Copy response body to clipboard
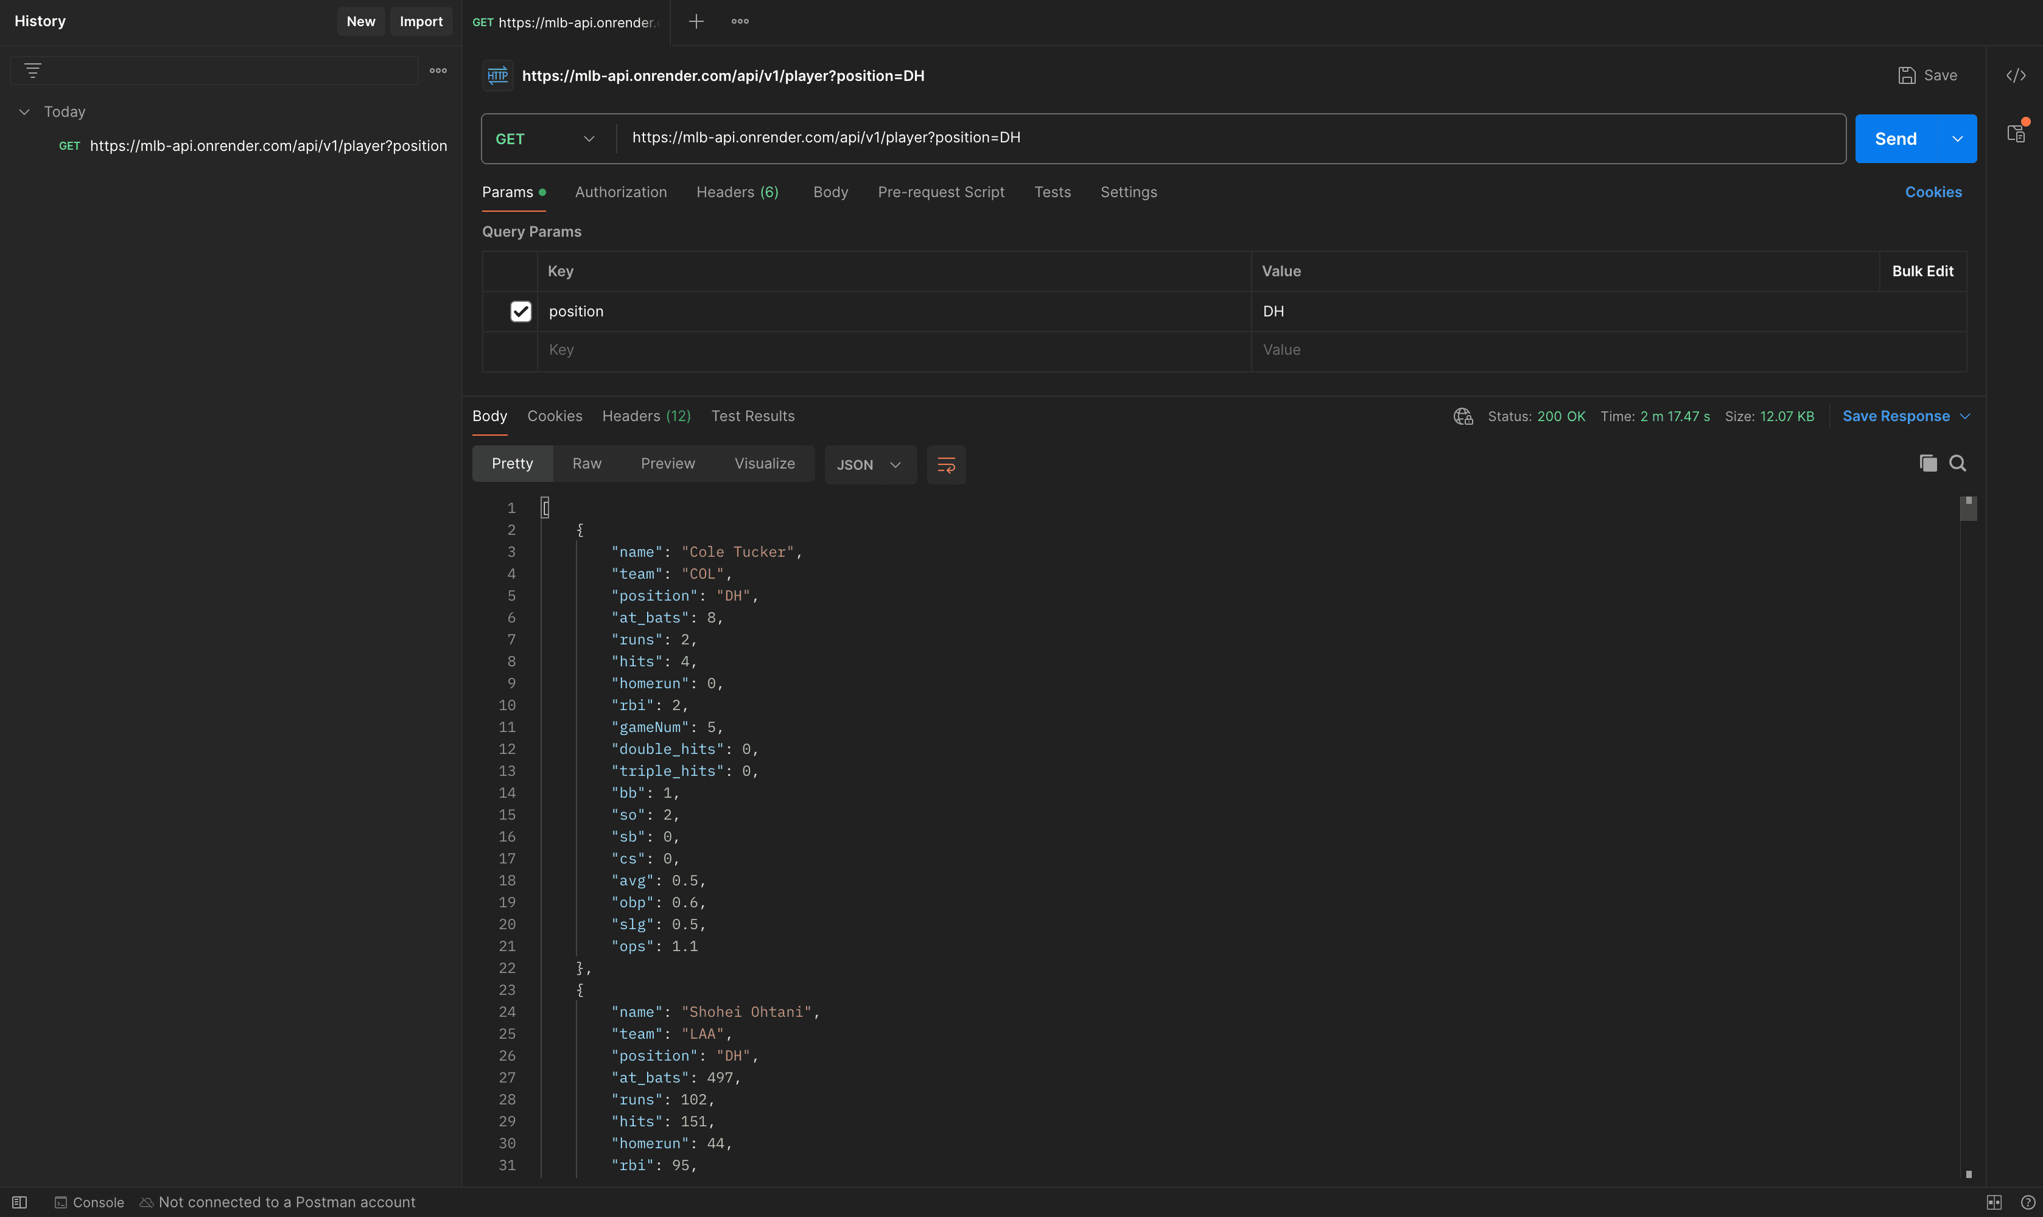Screen dimensions: 2043x1217 [1928, 463]
